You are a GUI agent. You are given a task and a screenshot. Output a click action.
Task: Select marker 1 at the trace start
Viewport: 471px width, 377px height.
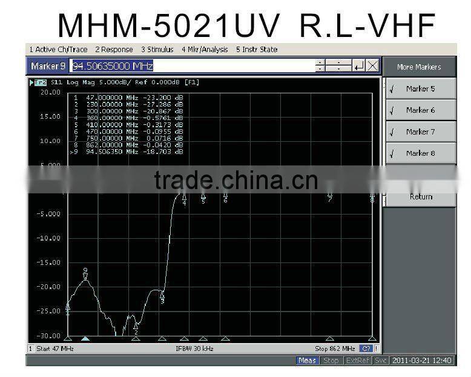68,309
